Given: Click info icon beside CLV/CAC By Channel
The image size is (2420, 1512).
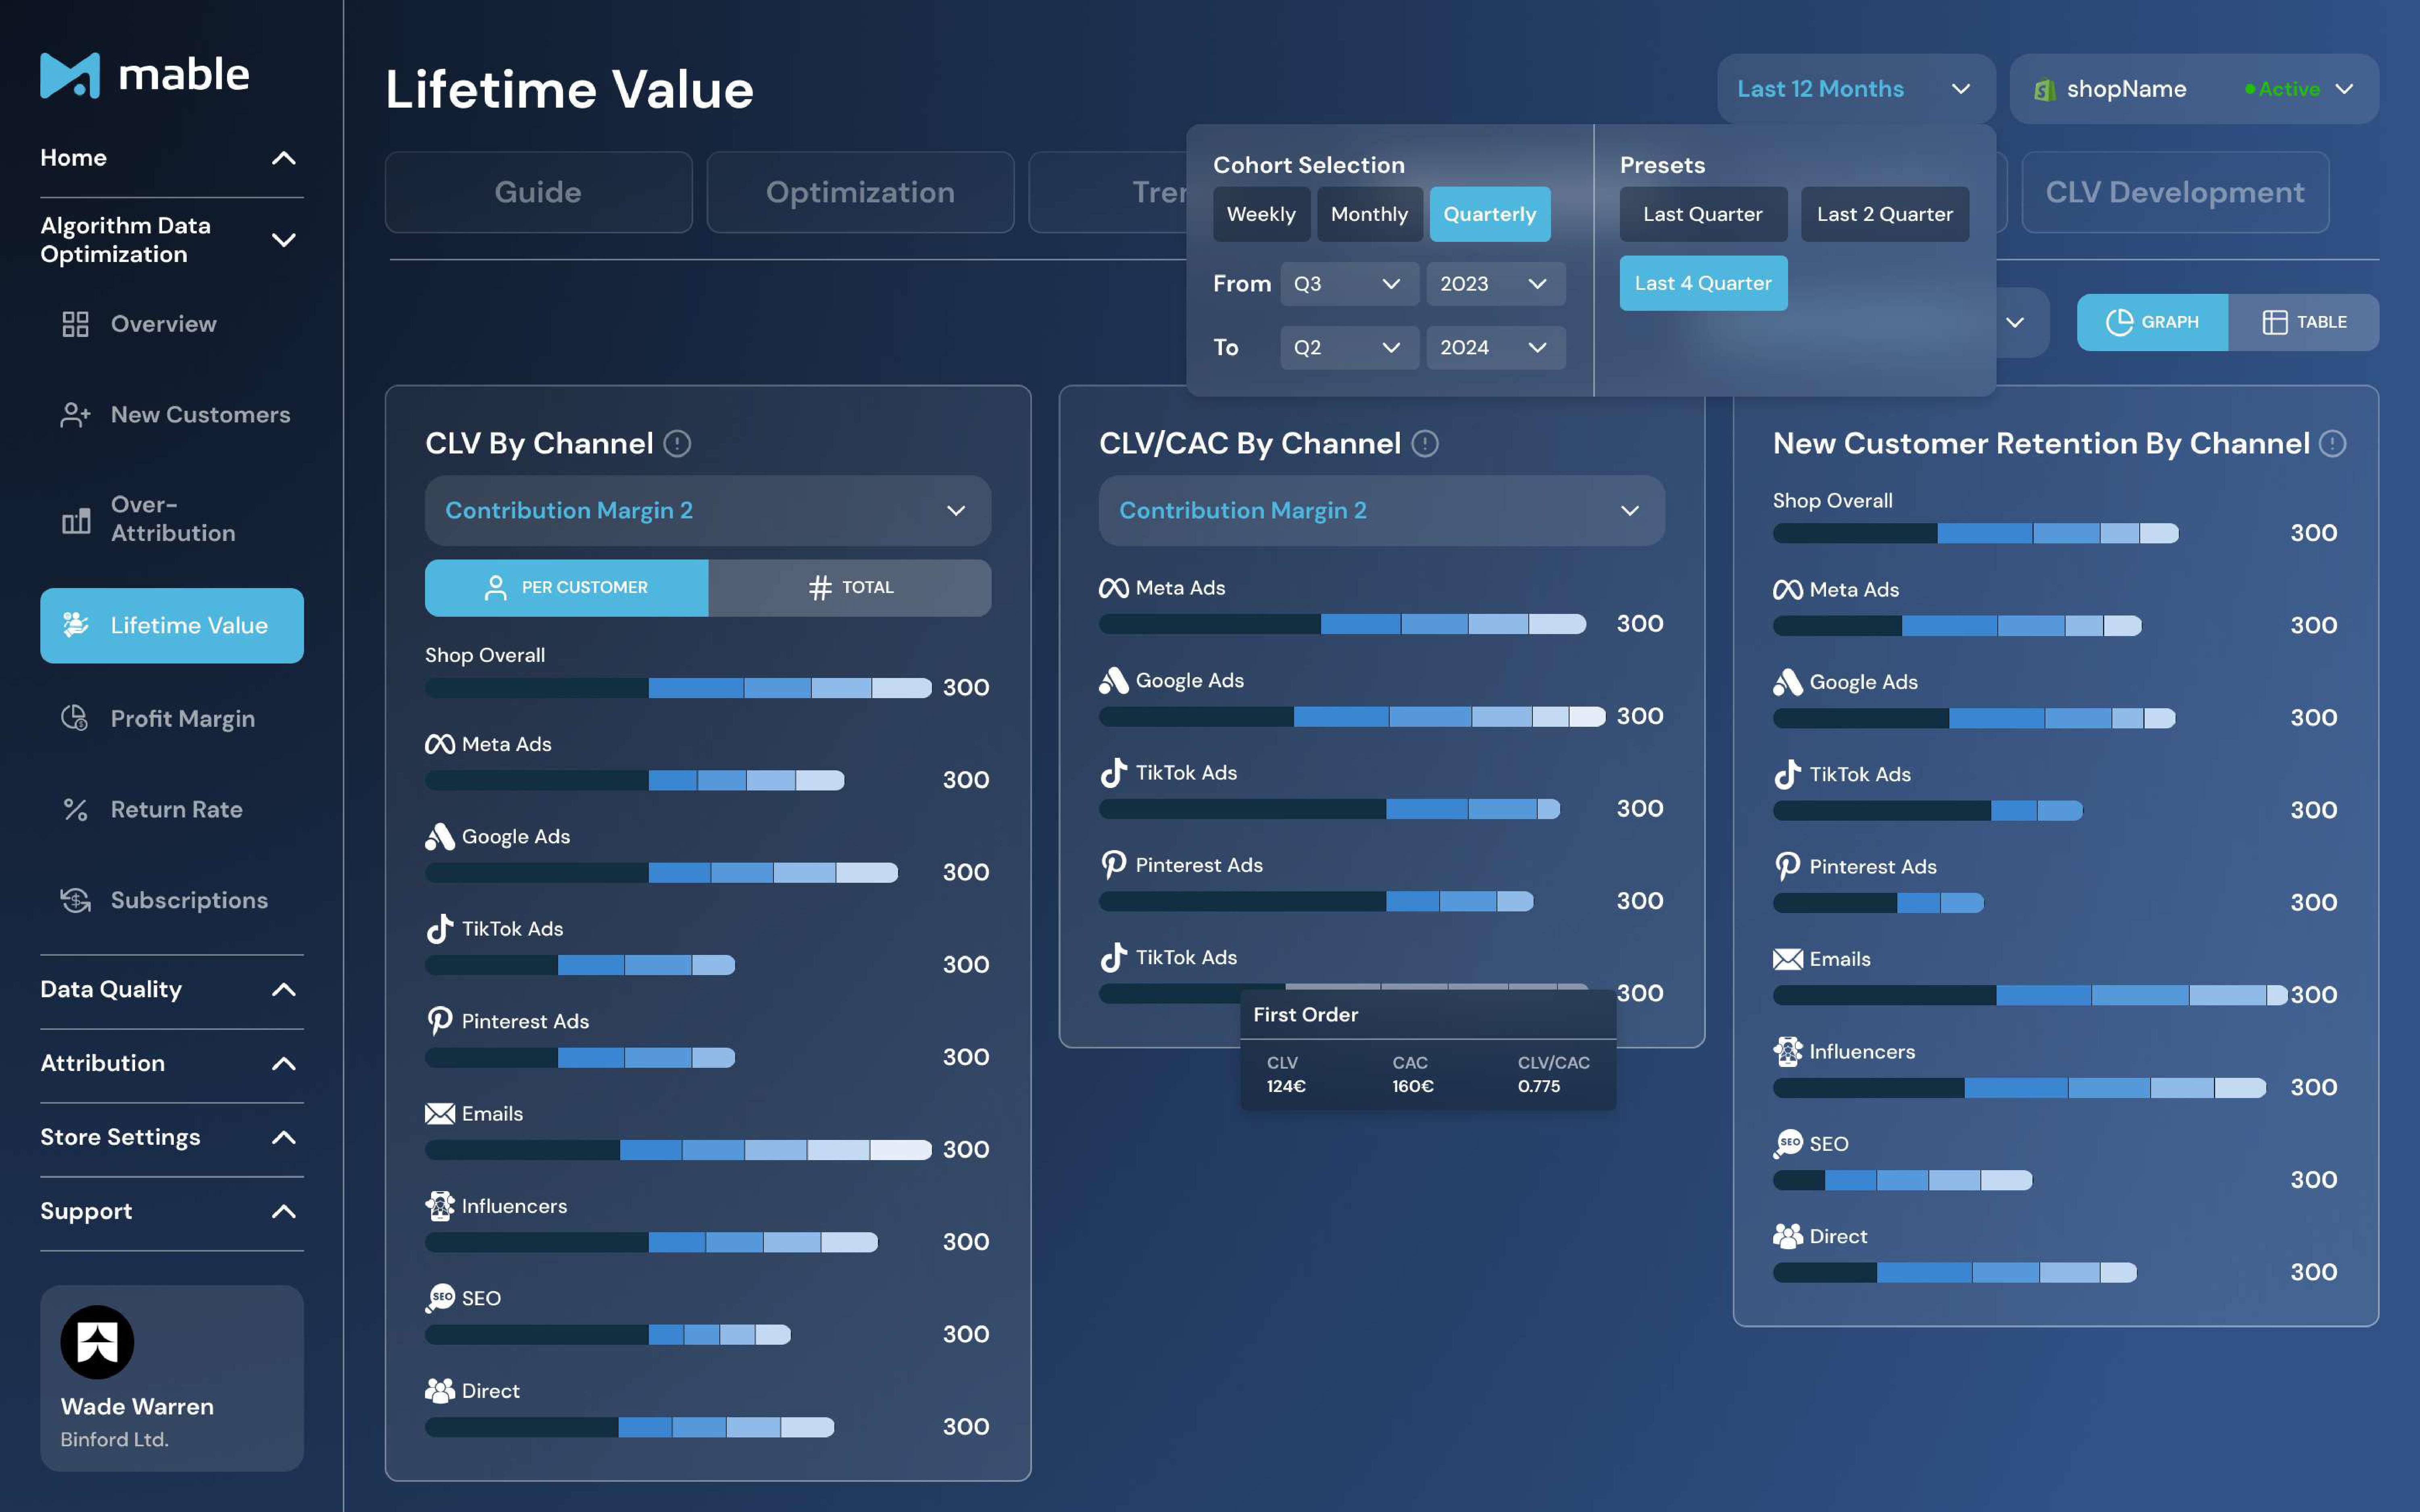Looking at the screenshot, I should pos(1425,444).
